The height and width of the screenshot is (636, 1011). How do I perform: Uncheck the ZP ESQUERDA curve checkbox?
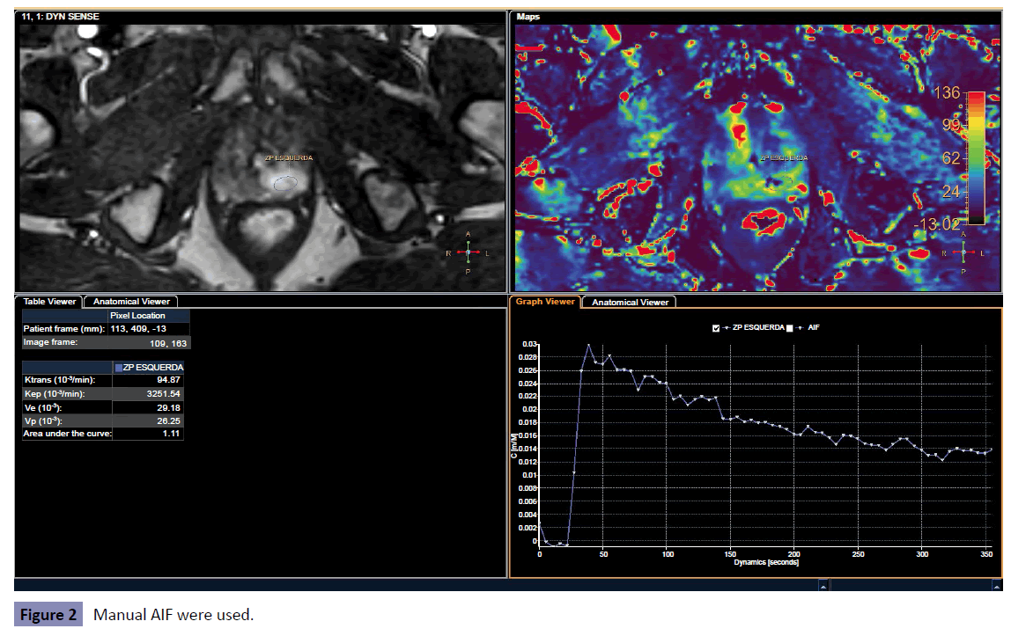[x=716, y=327]
